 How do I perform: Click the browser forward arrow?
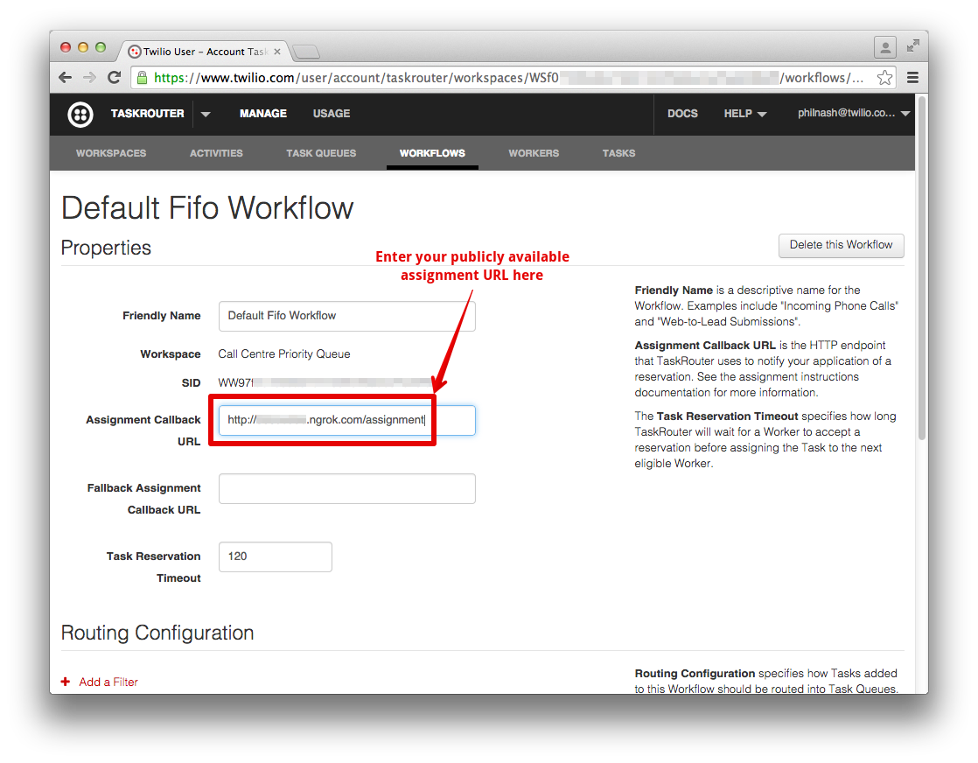(89, 77)
